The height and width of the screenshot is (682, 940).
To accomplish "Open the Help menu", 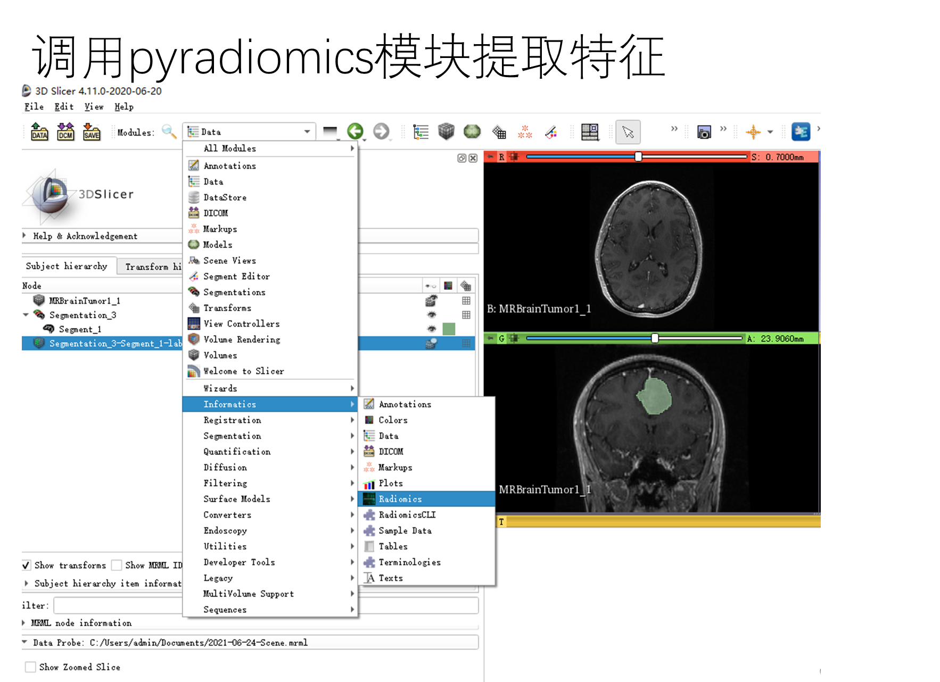I will 124,106.
